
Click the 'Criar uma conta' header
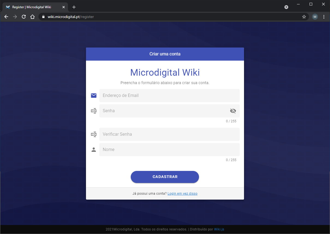click(165, 54)
